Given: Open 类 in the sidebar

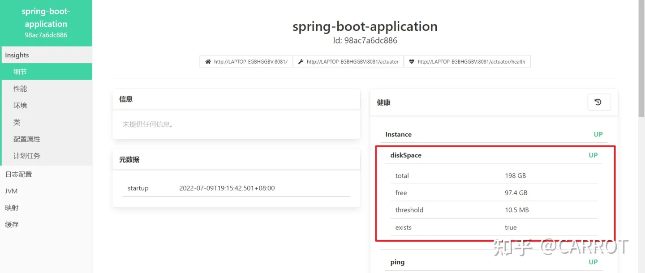Looking at the screenshot, I should point(46,122).
